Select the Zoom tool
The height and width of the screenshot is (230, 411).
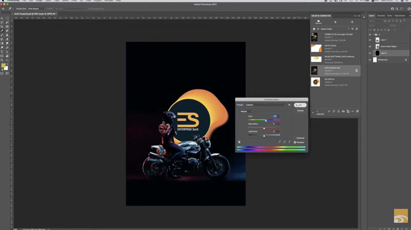[x=2, y=60]
